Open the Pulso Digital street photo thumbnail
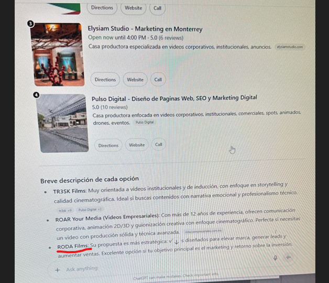329x283 pixels. 63,123
